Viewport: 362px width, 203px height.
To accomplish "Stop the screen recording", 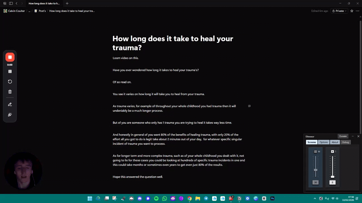I will tap(10, 57).
